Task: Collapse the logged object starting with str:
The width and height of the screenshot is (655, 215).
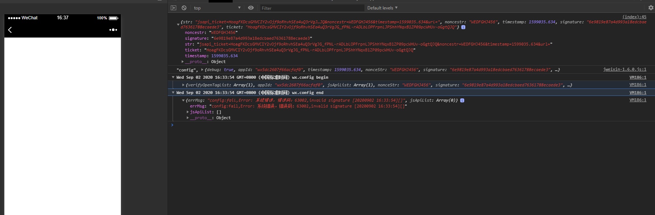Action: coord(178,24)
